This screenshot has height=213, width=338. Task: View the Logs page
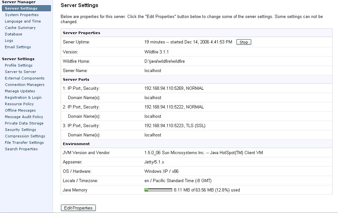coord(9,41)
